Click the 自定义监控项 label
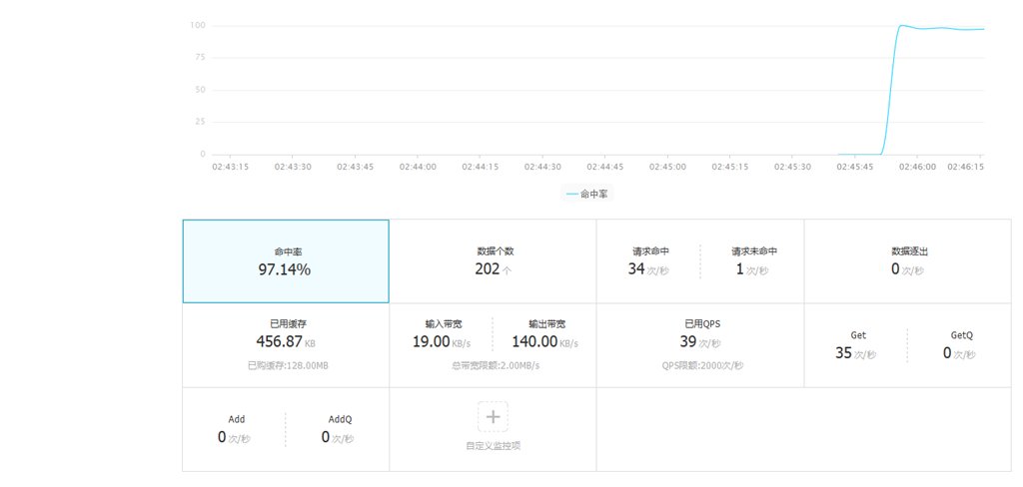1023x487 pixels. (493, 446)
